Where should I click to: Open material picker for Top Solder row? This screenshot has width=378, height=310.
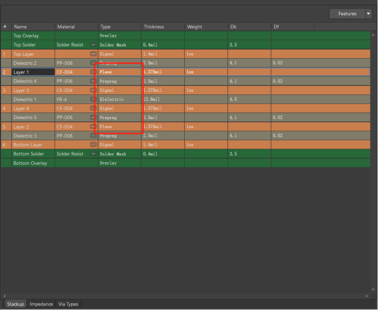coord(93,45)
